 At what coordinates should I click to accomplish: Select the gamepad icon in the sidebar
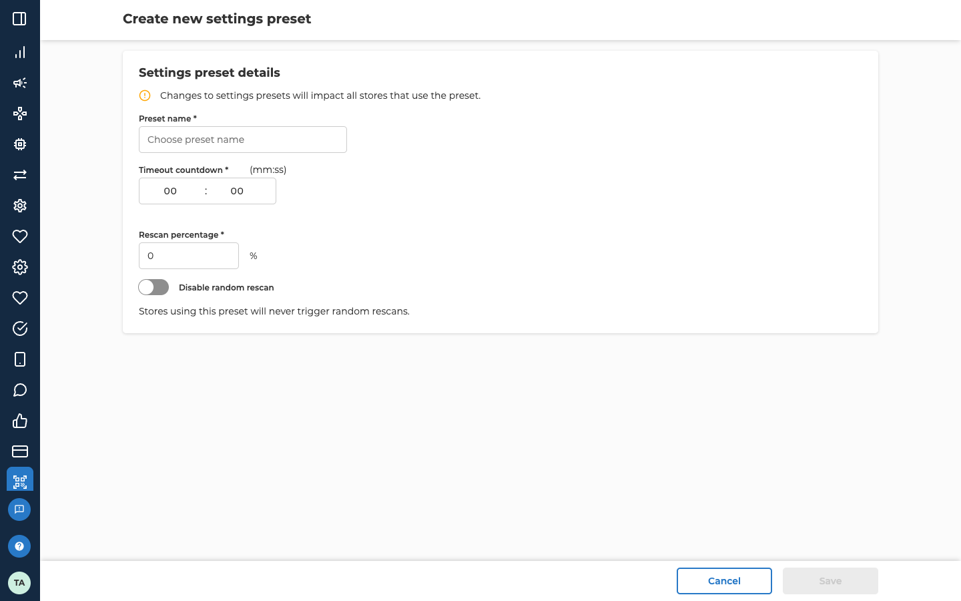click(x=19, y=114)
